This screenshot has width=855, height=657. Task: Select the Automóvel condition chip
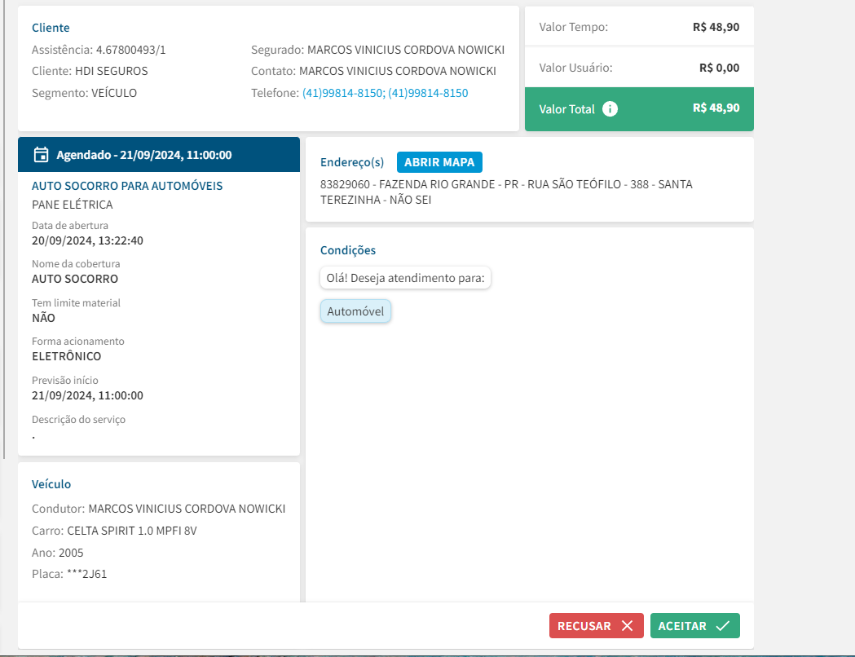click(355, 311)
